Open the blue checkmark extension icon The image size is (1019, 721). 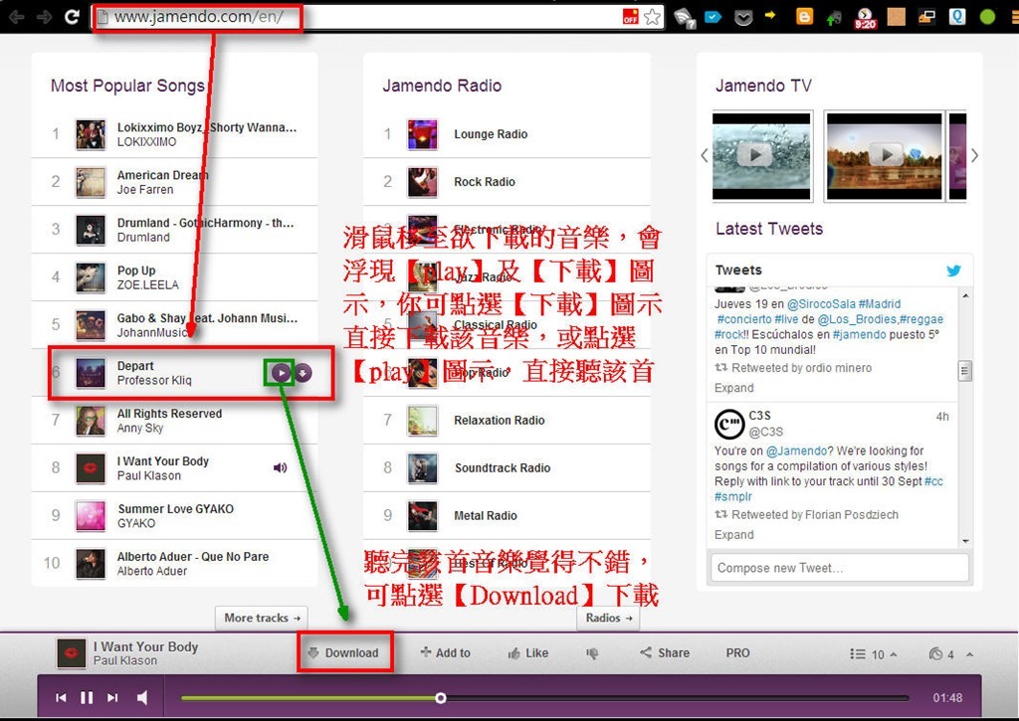tap(713, 17)
